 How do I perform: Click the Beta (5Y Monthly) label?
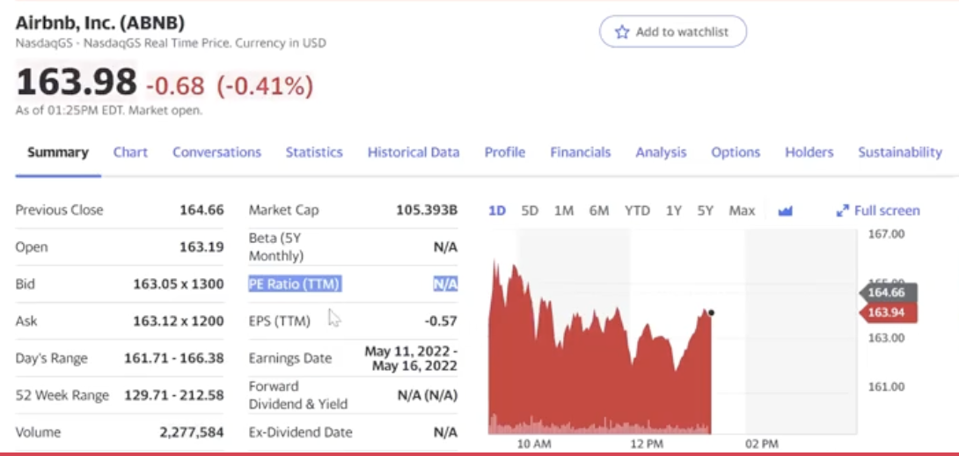pyautogui.click(x=276, y=246)
